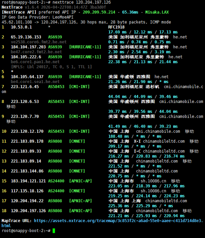
Task: Click latency 0.71 ms on hop 2
Action: 116,42
